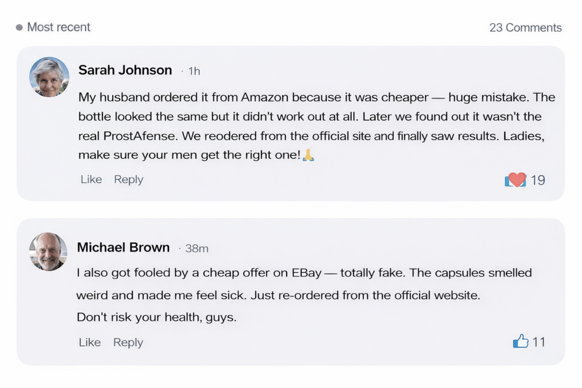Screen dimensions: 582x388
Task: Reply to Sarah Johnson's comment
Action: [x=128, y=180]
